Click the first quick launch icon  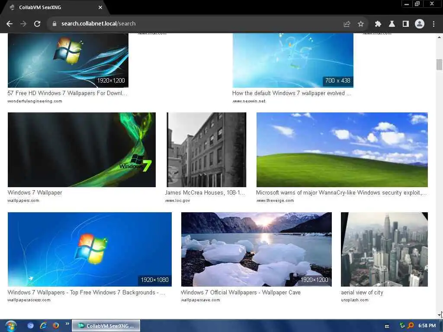coord(31,326)
